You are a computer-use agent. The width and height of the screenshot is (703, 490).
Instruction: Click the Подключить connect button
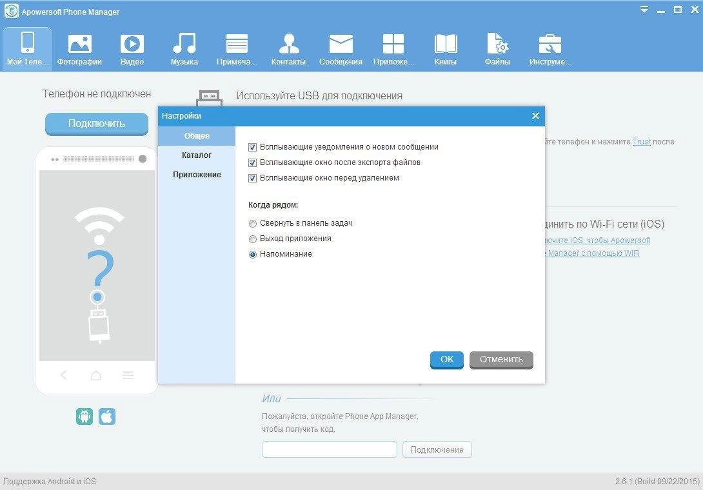pyautogui.click(x=96, y=124)
